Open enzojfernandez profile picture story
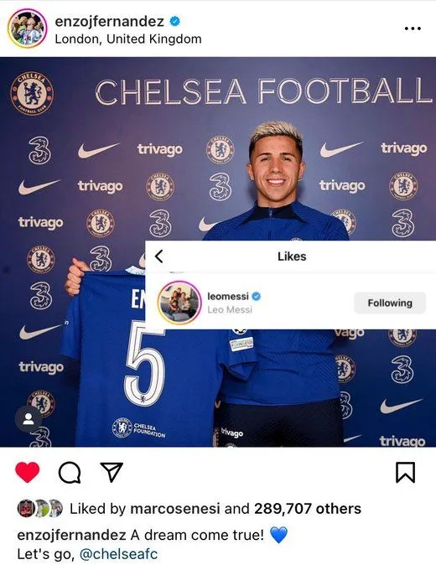Screen dimensions: 436x570 [28, 28]
